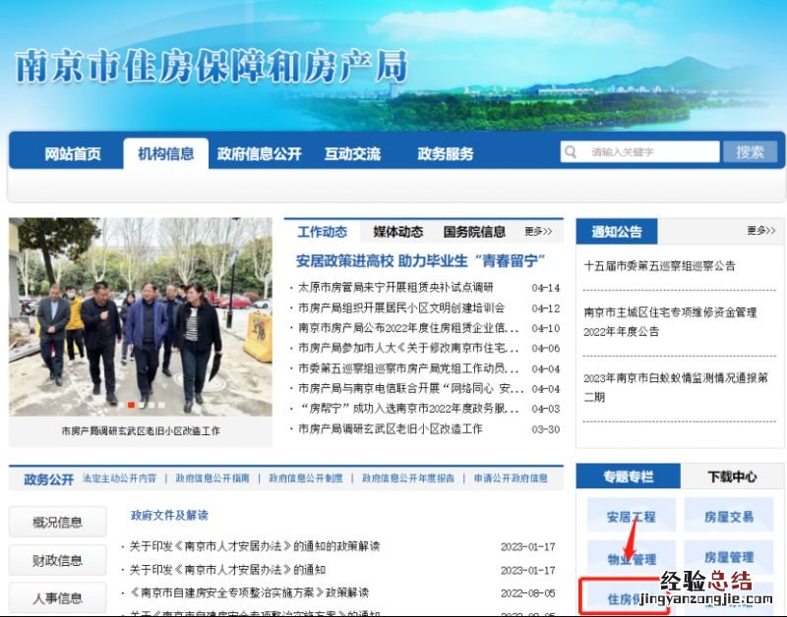Go to 政务服务 in the navigation bar
The width and height of the screenshot is (787, 617).
(445, 153)
